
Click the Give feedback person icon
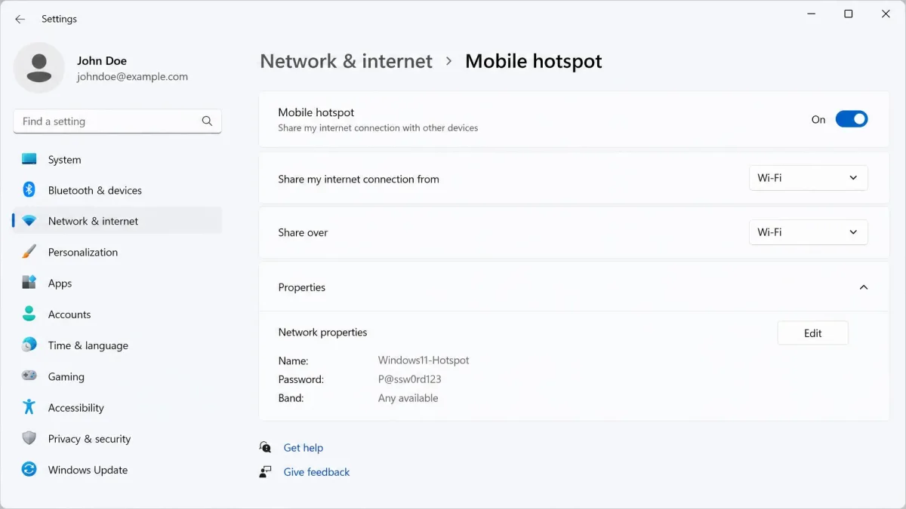pyautogui.click(x=265, y=472)
